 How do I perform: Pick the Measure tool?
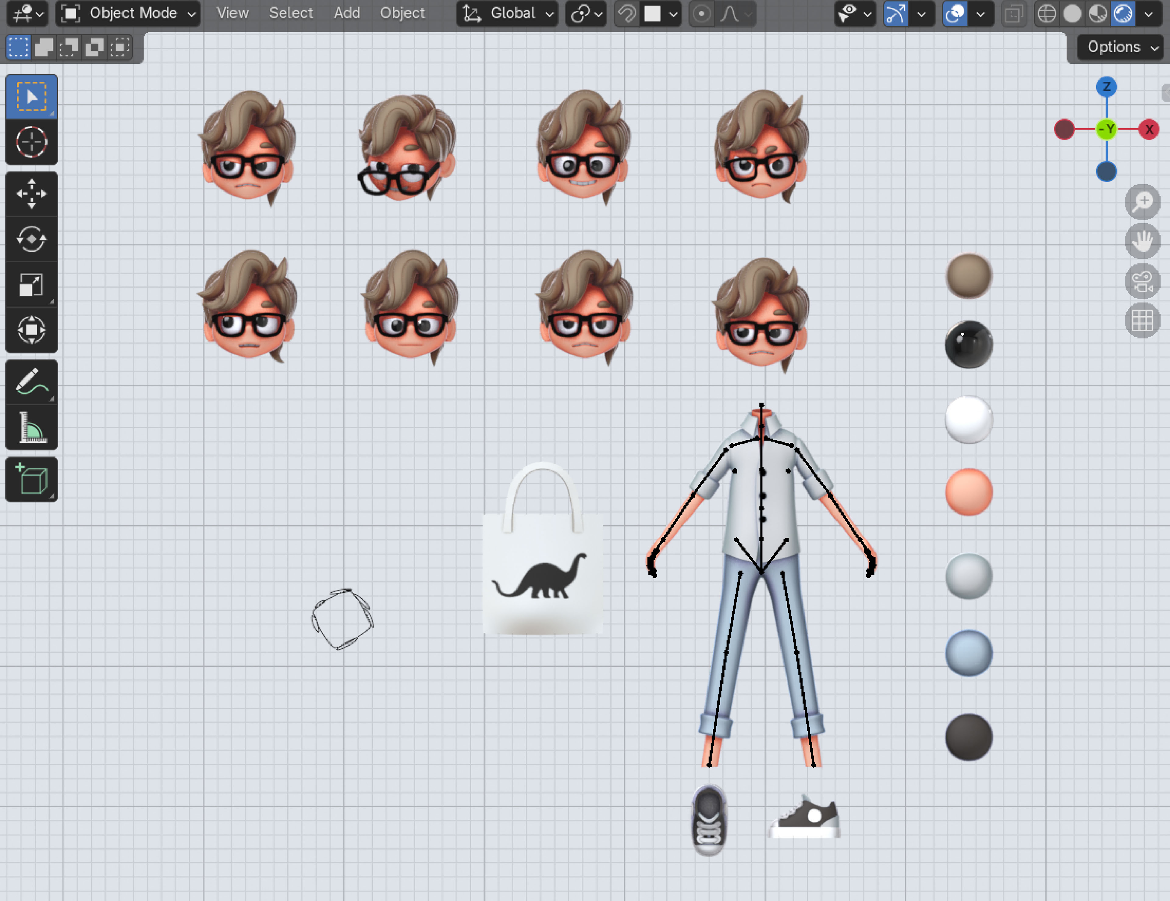(x=31, y=427)
